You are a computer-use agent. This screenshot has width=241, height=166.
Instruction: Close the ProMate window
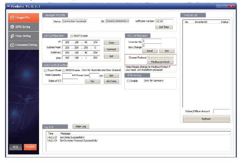click(231, 6)
